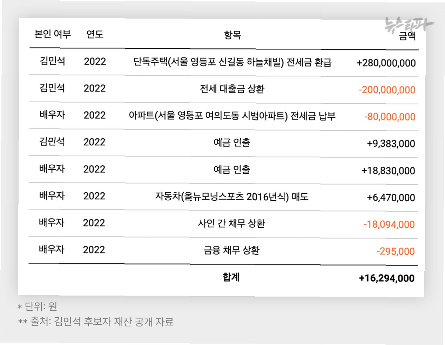Click '2022' in the 전세금 환급 row
445x345 pixels.
coord(95,62)
